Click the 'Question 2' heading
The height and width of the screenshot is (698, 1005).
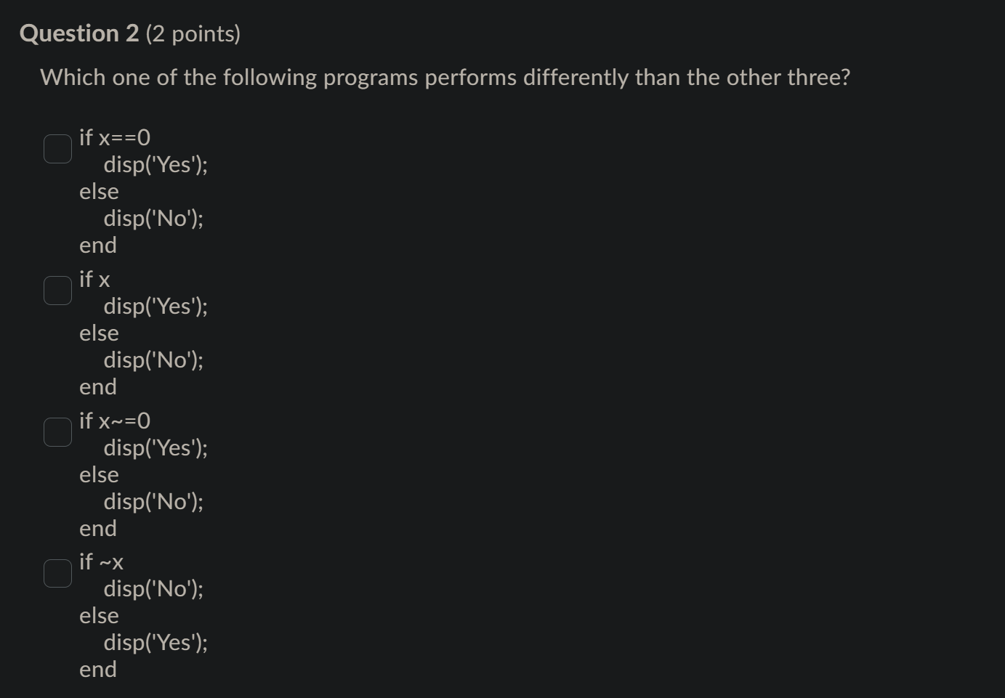[x=80, y=32]
